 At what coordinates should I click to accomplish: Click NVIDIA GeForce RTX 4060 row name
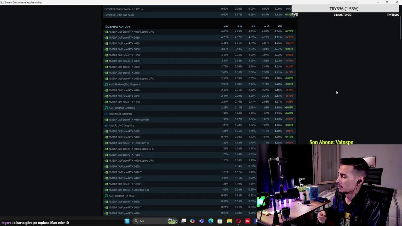click(124, 44)
